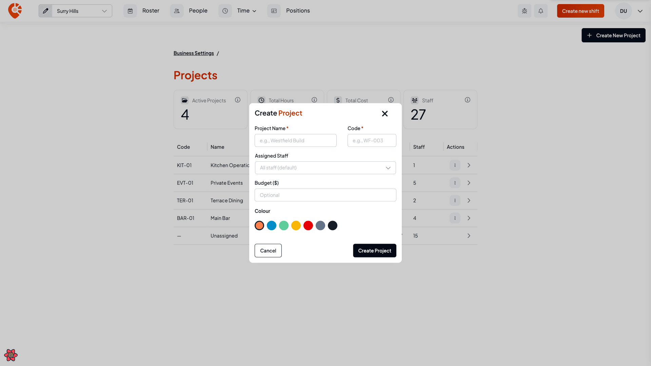
Task: Open actions menu for BAR-01 row
Action: click(x=455, y=218)
